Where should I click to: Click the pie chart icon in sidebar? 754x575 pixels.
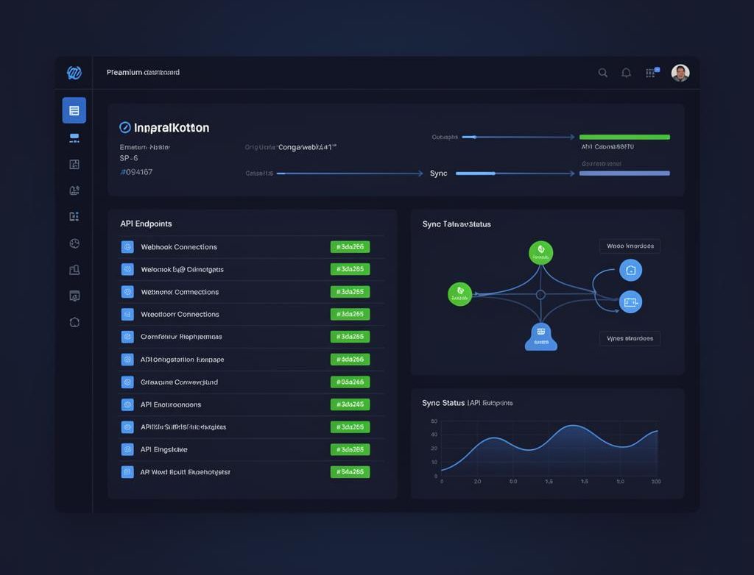74,243
